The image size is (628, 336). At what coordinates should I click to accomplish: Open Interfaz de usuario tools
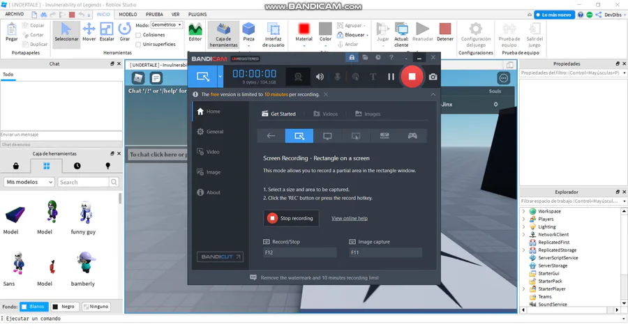tap(273, 35)
